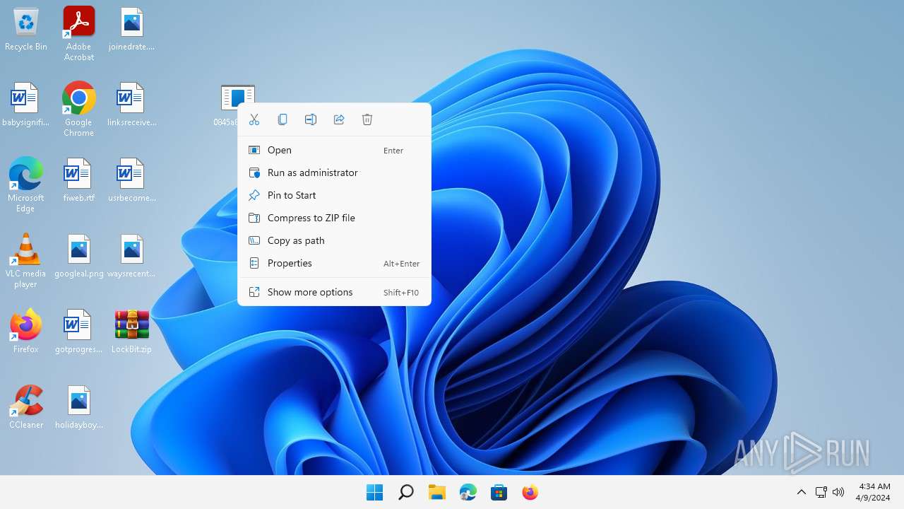Viewport: 904px width, 509px height.
Task: Click the Share icon in context menu
Action: (x=339, y=119)
